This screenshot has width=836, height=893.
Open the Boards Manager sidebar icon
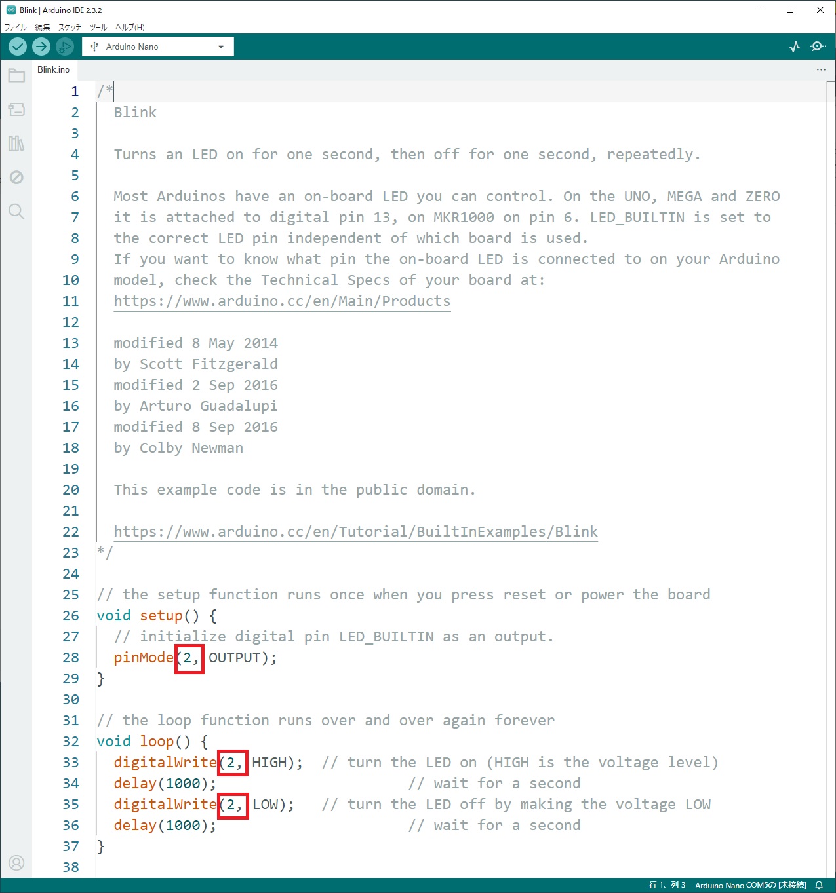pos(16,109)
